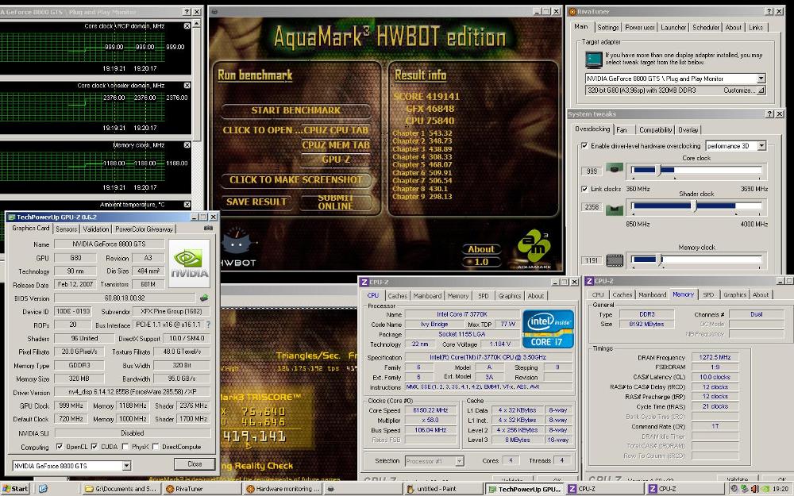The width and height of the screenshot is (794, 496).
Task: Click the Core clock value field 999
Action: click(x=592, y=171)
